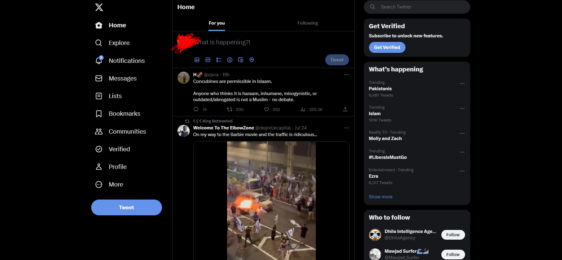562x260 pixels.
Task: Open options for Molly and Zach trend
Action: tap(462, 133)
